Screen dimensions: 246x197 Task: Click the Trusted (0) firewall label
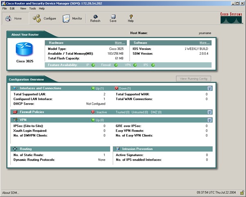pos(123,112)
